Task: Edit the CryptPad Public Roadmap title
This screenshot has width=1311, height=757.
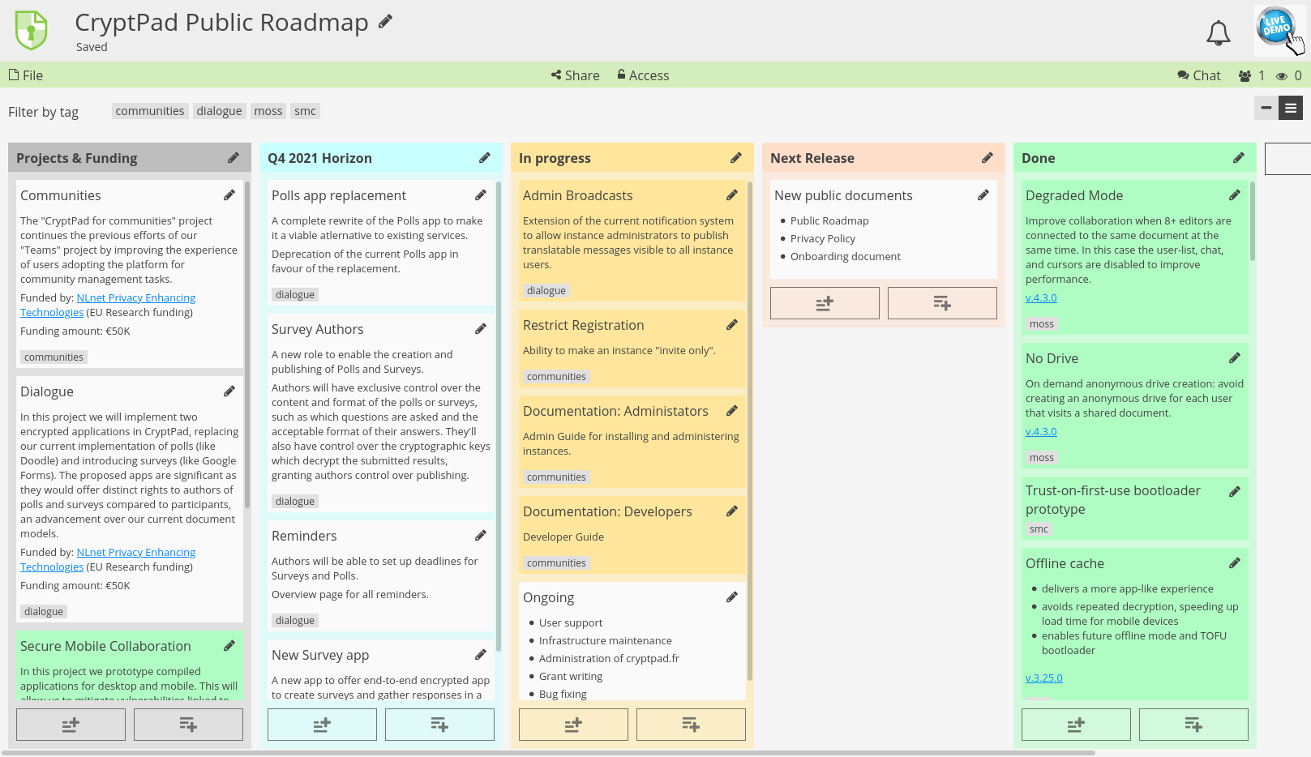Action: [386, 22]
